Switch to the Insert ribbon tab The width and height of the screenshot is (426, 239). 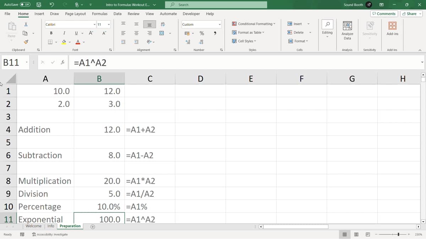39,14
